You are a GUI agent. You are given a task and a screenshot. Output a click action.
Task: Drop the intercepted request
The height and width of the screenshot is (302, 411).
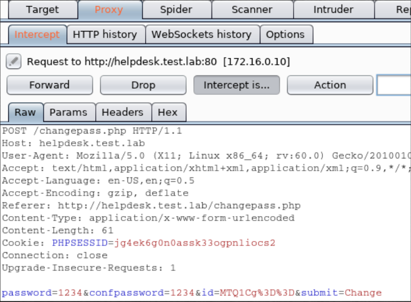(143, 85)
